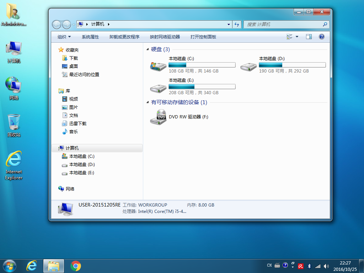The height and width of the screenshot is (273, 364).
Task: Collapse the 有可移动存储的设备 (1) group
Action: (x=148, y=102)
